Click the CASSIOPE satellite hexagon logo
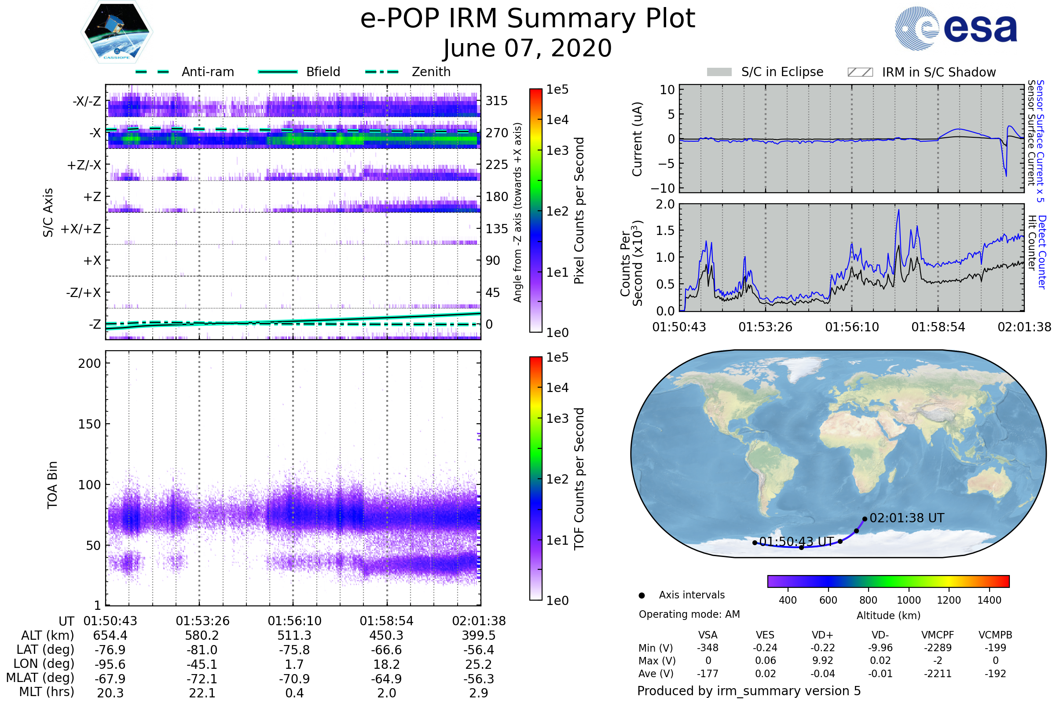Image resolution: width=1056 pixels, height=704 pixels. click(x=117, y=32)
